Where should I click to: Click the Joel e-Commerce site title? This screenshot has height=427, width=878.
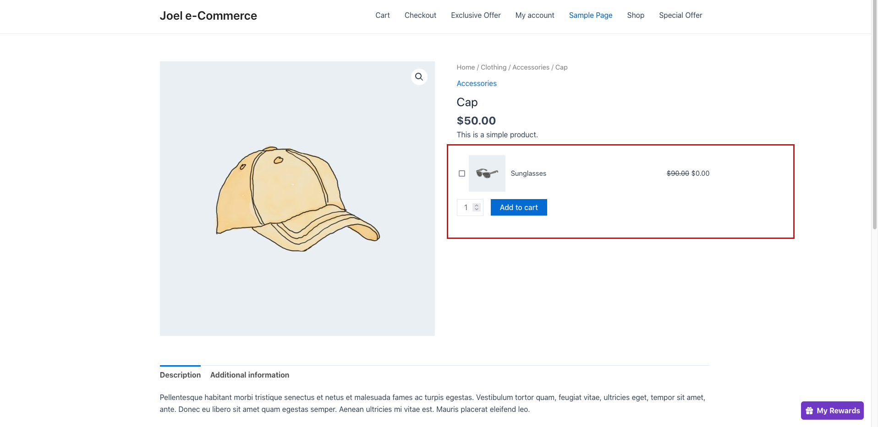[x=208, y=16]
